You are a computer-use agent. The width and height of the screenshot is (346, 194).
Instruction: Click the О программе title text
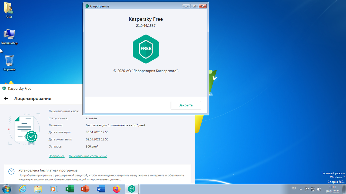(99, 6)
